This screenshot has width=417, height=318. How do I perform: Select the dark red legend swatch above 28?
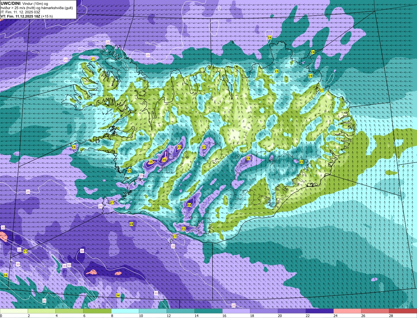(403, 311)
